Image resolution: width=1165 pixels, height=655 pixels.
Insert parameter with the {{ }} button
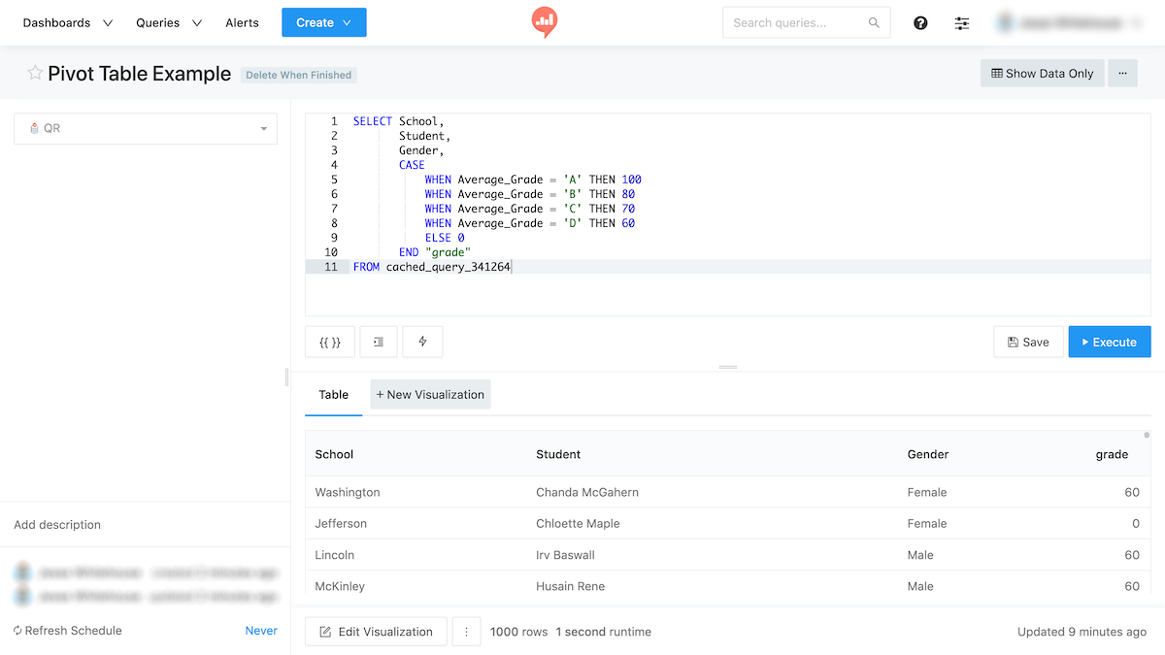pyautogui.click(x=330, y=342)
